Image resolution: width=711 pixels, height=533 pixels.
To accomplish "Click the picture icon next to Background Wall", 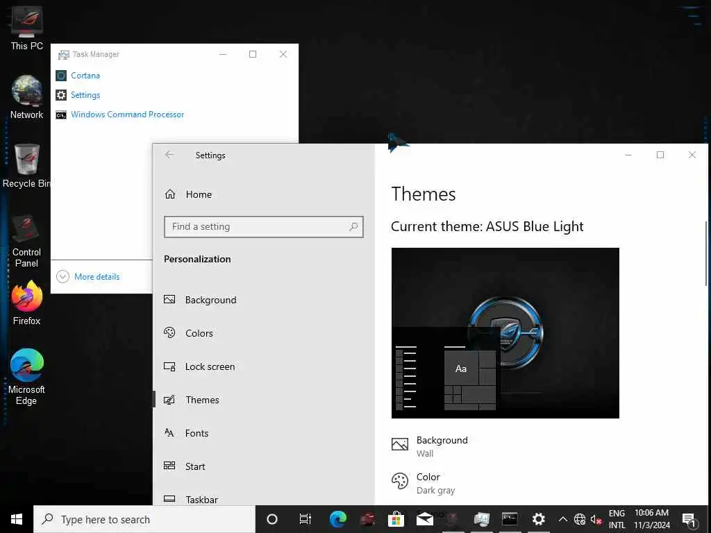I will click(x=400, y=444).
